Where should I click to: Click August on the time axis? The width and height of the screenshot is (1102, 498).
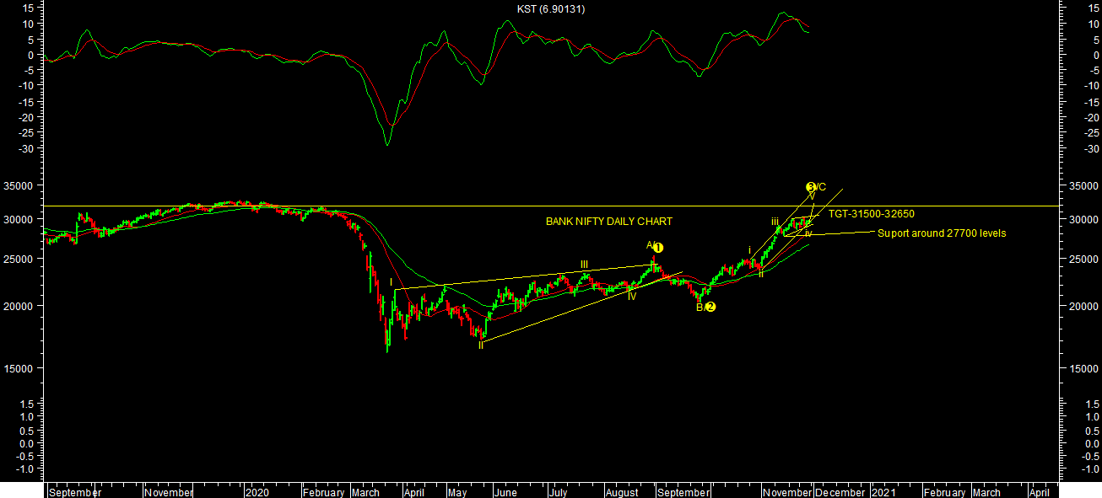tap(623, 492)
